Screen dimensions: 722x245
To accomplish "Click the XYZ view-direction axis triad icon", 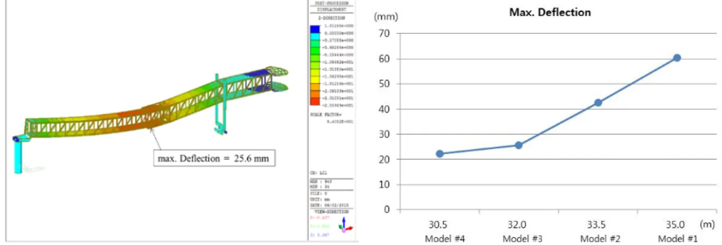I will click(346, 225).
